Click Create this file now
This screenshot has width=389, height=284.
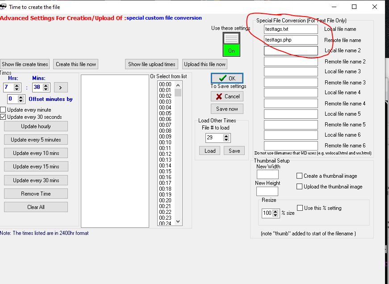tap(75, 64)
